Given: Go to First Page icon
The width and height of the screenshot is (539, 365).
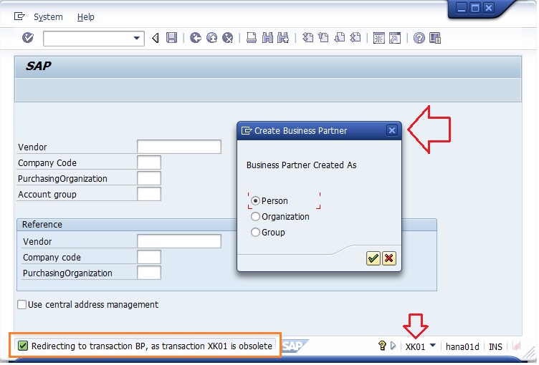Looking at the screenshot, I should coord(307,38).
